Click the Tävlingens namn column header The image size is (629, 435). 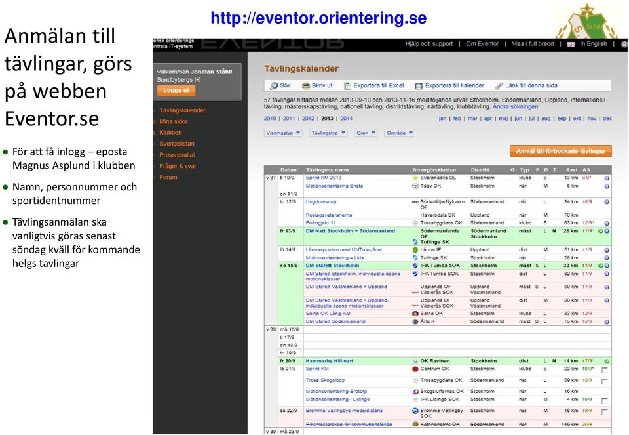tap(328, 170)
